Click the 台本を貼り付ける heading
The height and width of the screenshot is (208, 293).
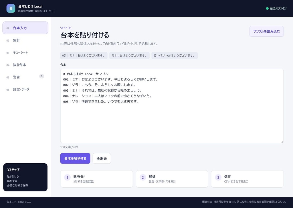[x=85, y=35]
